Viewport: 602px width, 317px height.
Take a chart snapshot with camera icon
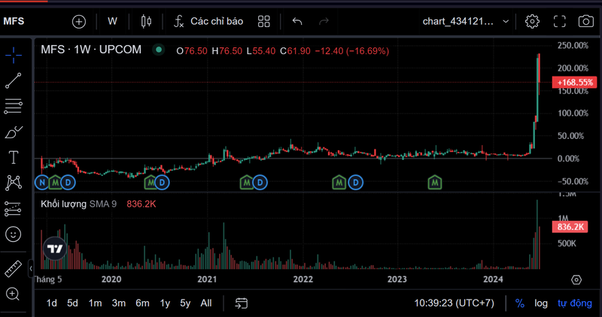(x=585, y=21)
